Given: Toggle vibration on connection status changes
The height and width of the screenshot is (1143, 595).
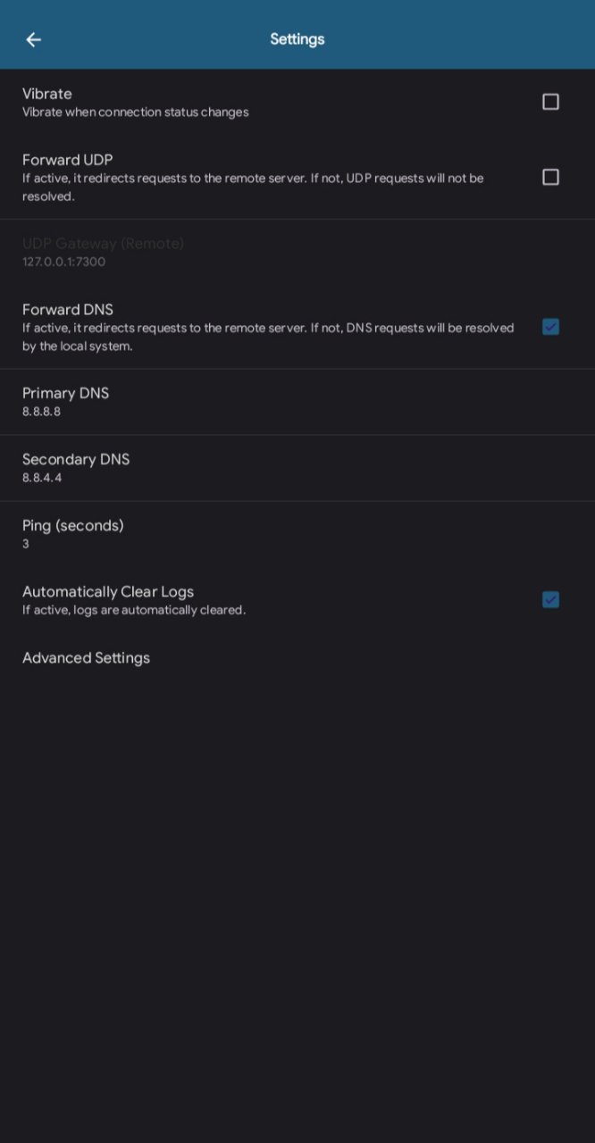Looking at the screenshot, I should 550,101.
